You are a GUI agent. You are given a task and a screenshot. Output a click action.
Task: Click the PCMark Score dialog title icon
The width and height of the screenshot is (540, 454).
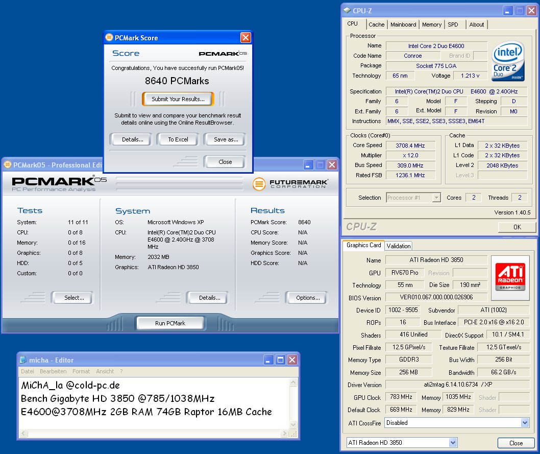109,37
